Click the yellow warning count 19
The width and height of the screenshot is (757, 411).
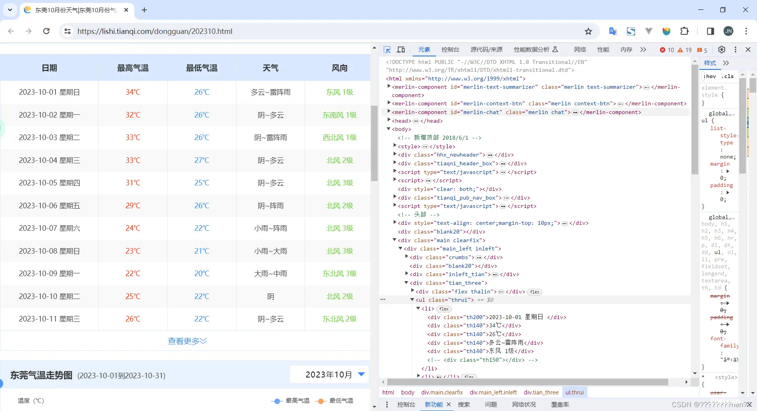[684, 50]
